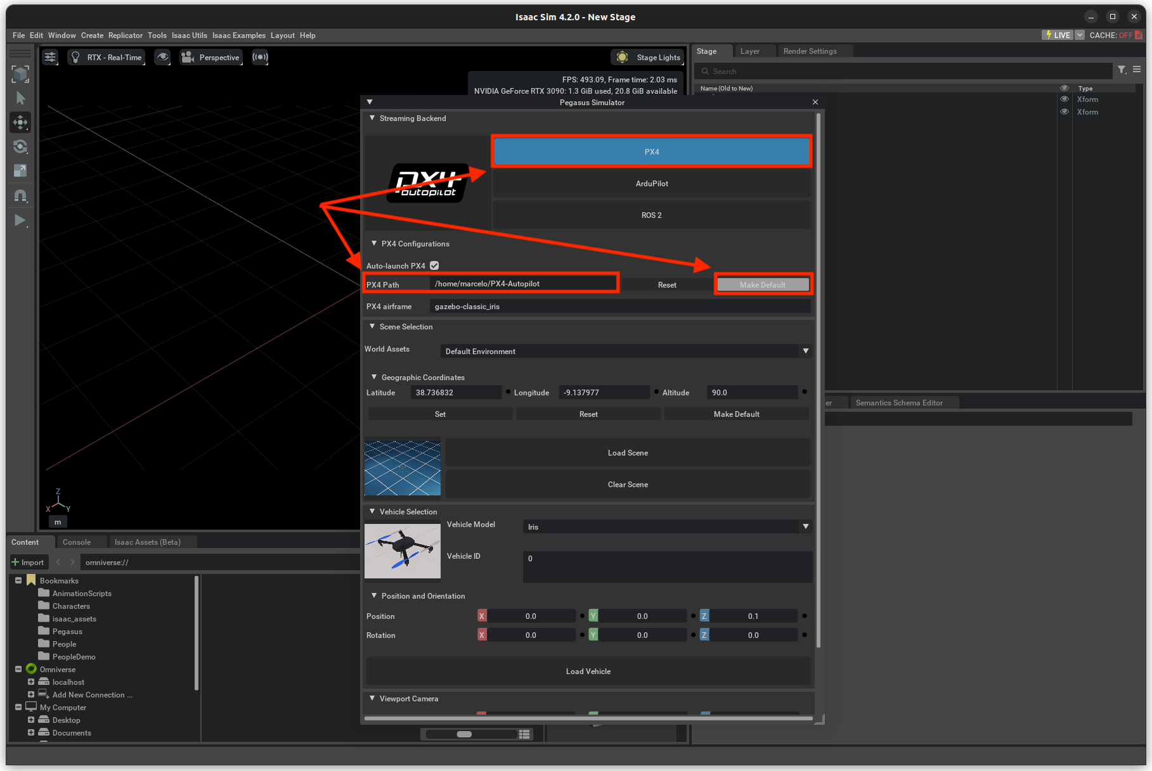Click the viewport streaming broadcast icon
This screenshot has width=1152, height=771.
click(260, 57)
